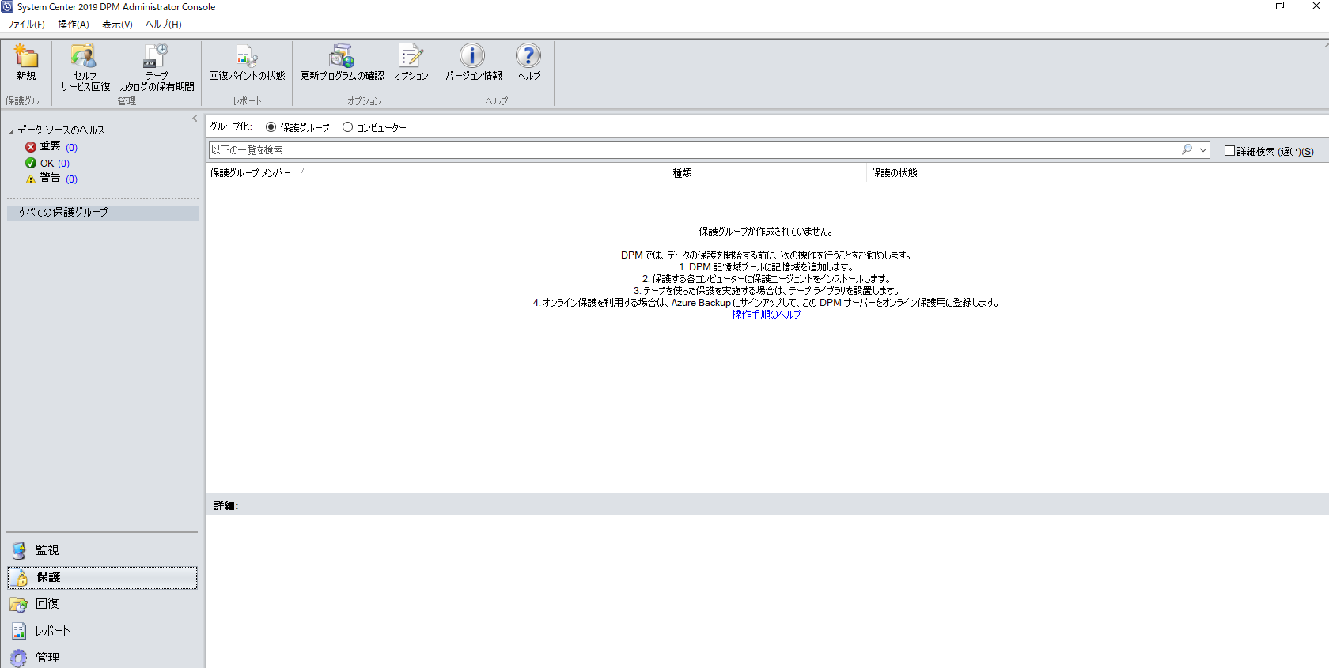Open the 管理 (Management) workspace

(x=102, y=658)
